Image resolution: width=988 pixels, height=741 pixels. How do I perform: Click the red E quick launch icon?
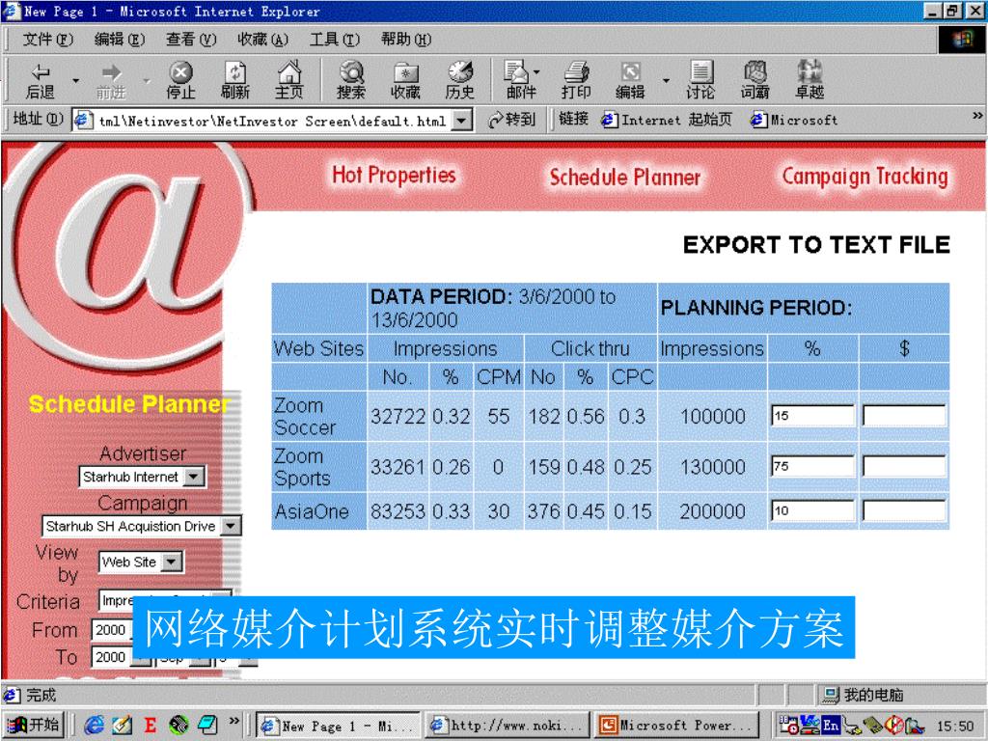pyautogui.click(x=150, y=726)
